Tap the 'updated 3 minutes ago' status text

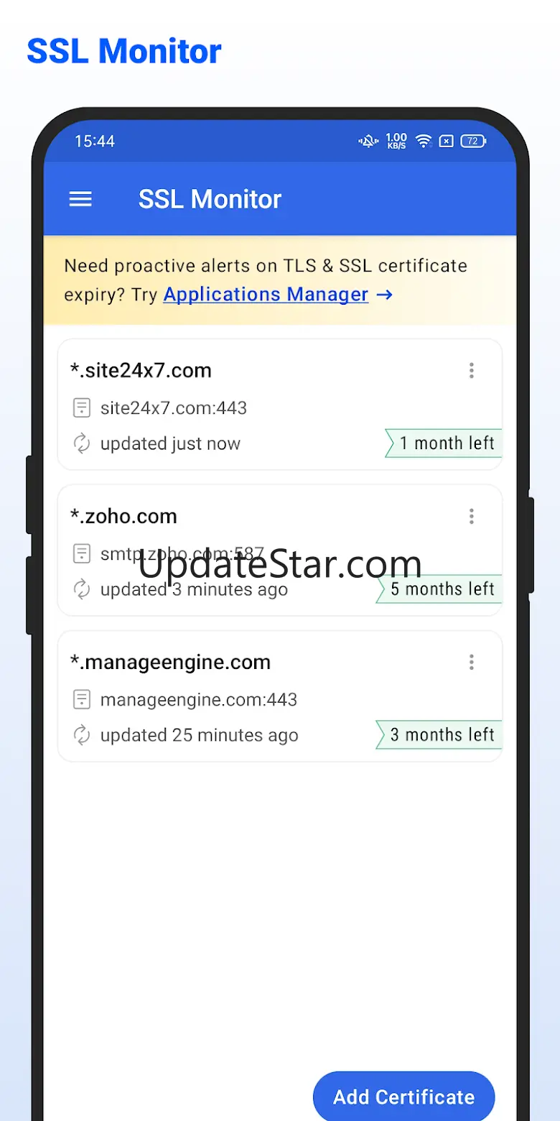[194, 589]
